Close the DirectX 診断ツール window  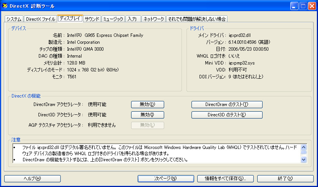click(312, 6)
